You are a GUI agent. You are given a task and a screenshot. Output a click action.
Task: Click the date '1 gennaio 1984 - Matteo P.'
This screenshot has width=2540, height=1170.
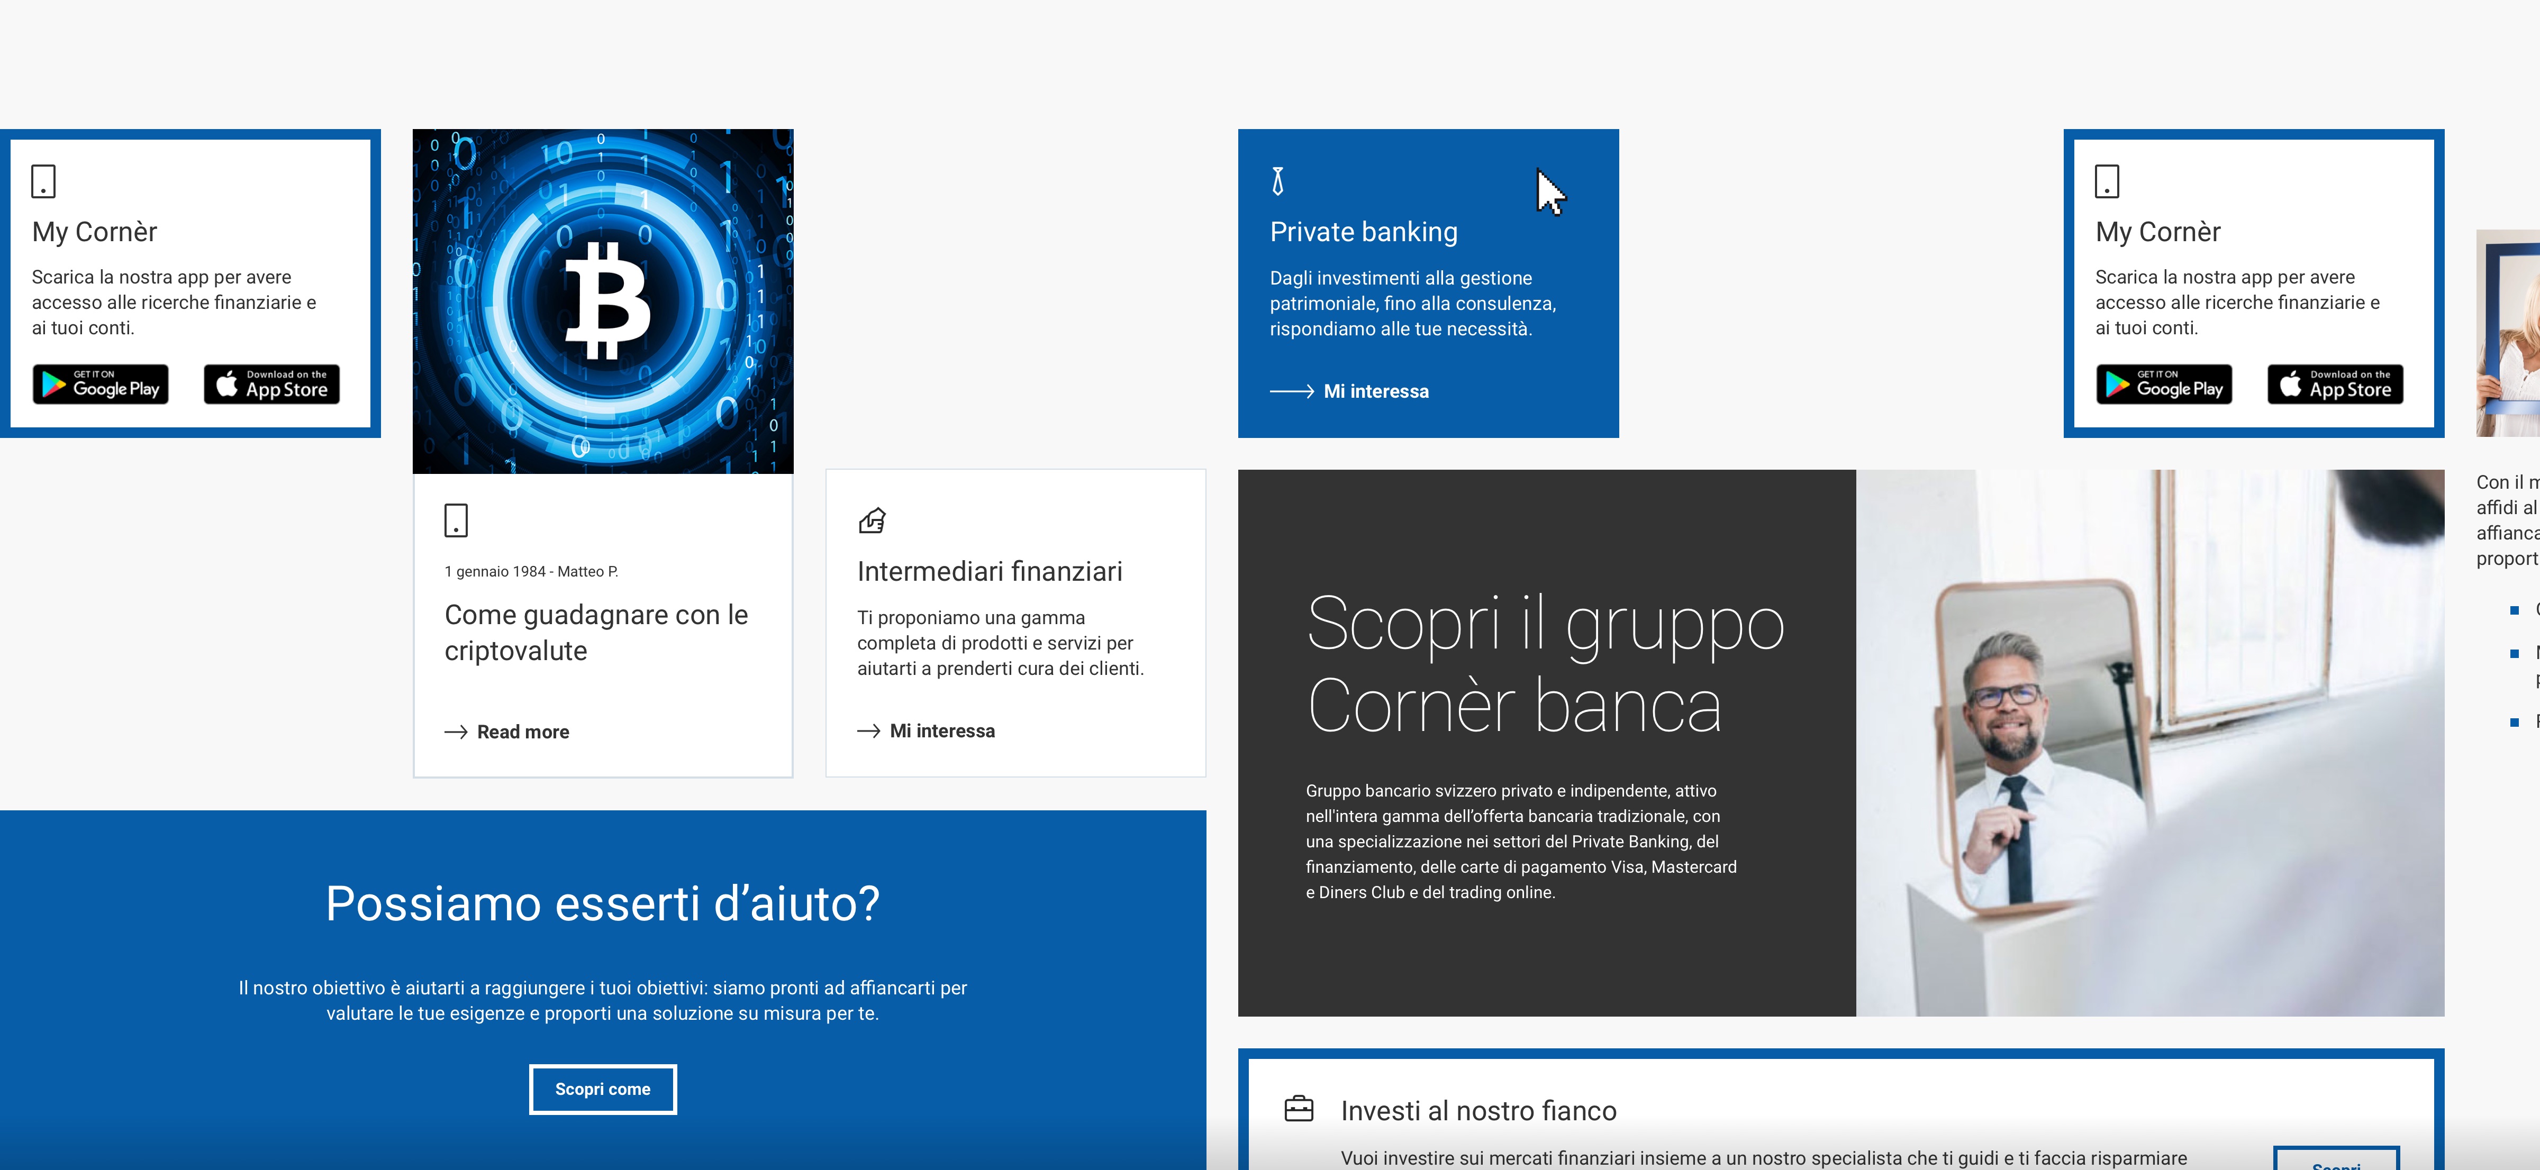coord(531,572)
